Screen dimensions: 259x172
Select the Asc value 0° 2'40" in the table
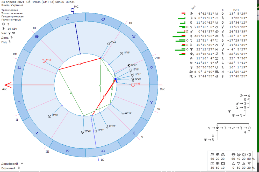[206, 72]
